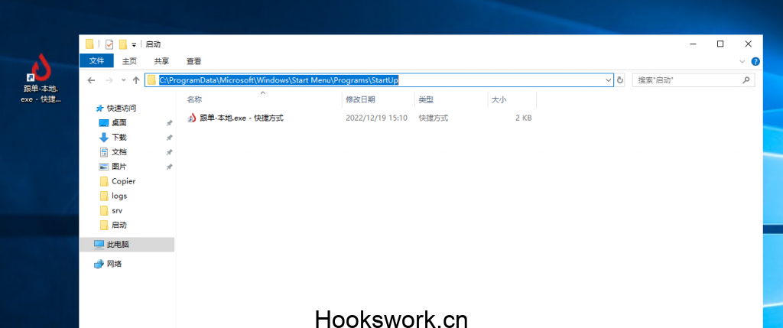Open 网络 in the navigation pane
The height and width of the screenshot is (328, 783).
(114, 264)
